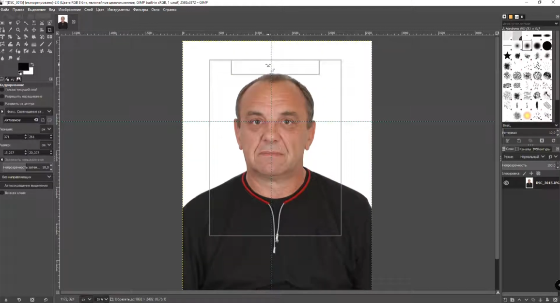The height and width of the screenshot is (303, 560).
Task: Select the Blur/Sharpen drop tool
Action: 2,58
